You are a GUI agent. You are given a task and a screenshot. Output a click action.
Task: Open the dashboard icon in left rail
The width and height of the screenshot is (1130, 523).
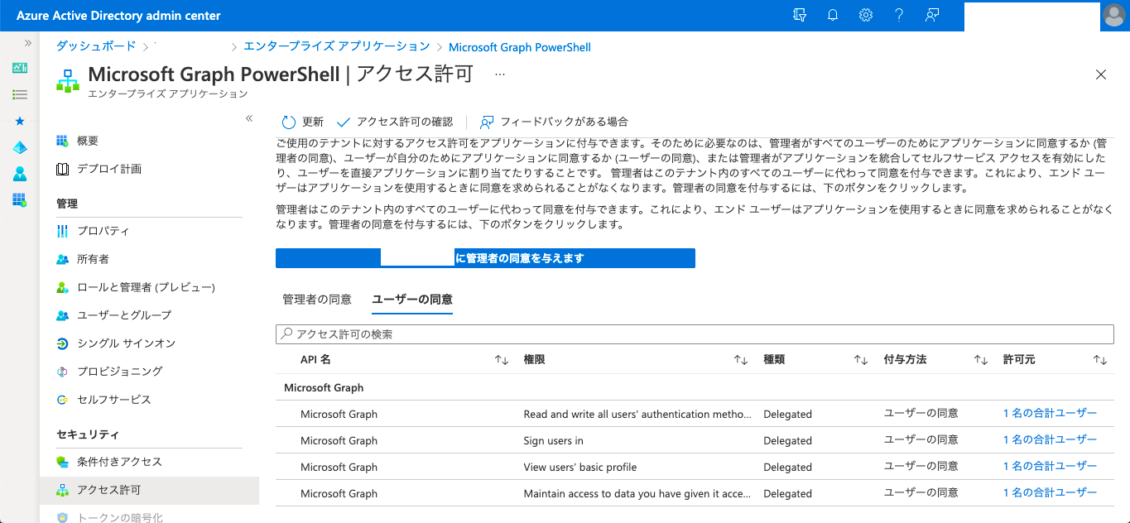click(20, 68)
